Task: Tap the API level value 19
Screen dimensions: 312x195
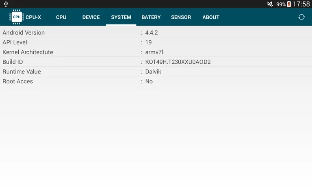Action: (148, 42)
